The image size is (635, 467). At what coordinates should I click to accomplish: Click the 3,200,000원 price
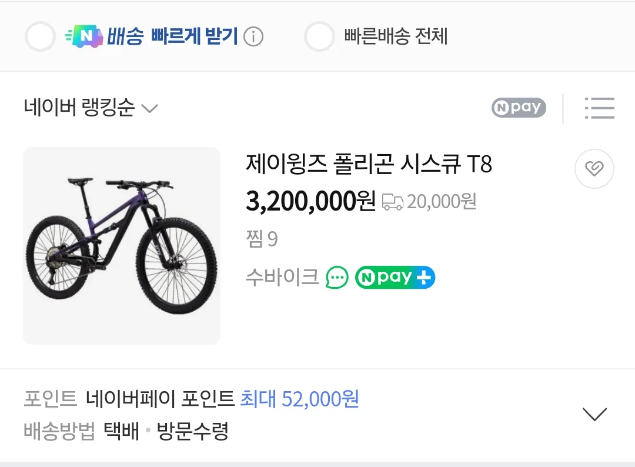coord(310,202)
